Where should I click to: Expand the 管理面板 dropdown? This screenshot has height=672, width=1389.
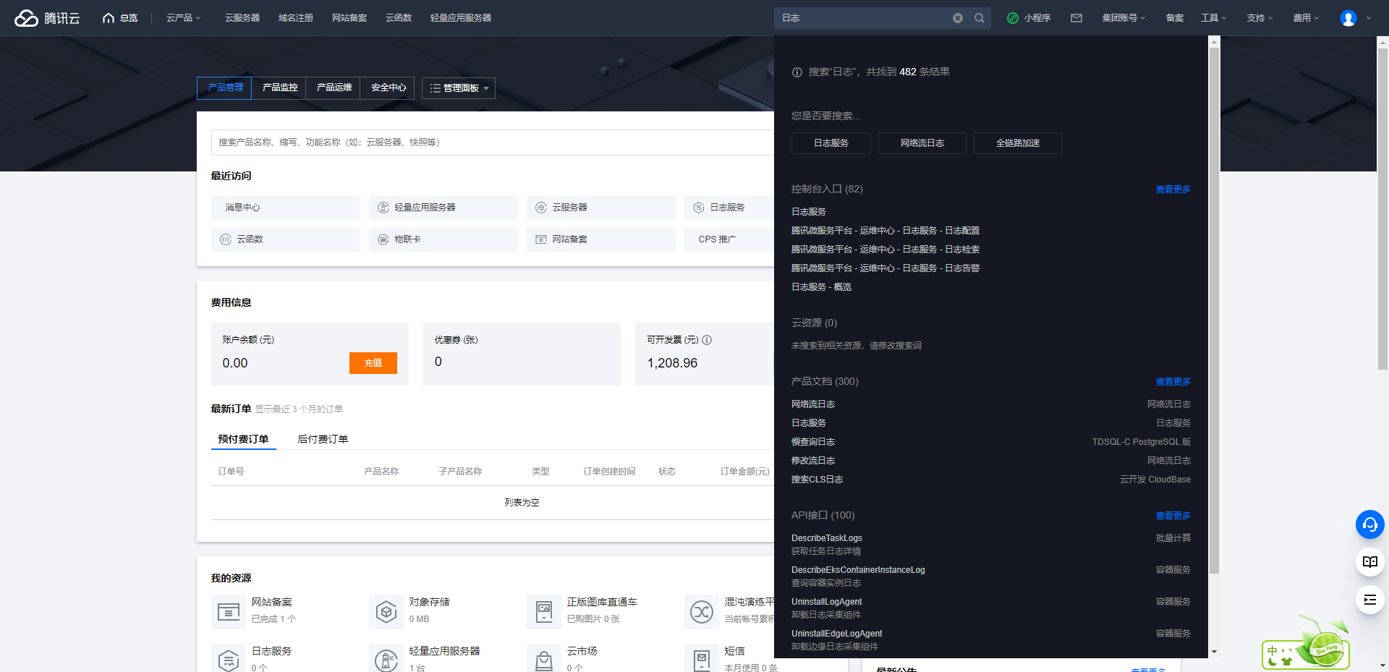coord(459,88)
